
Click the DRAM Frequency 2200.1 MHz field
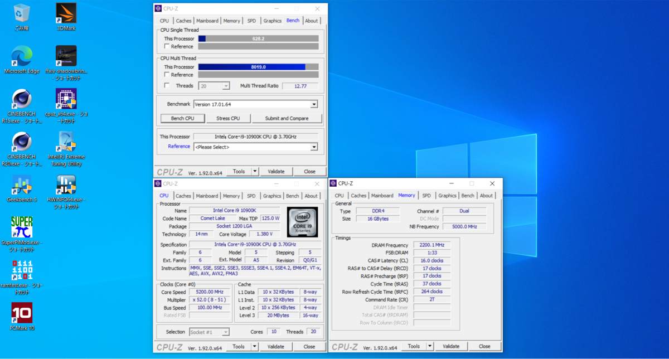click(x=432, y=245)
